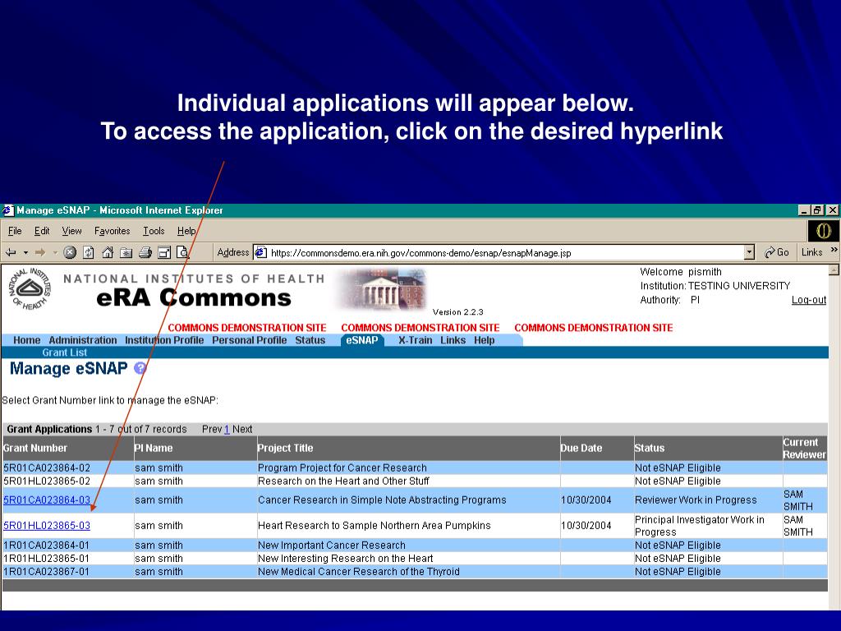Image resolution: width=841 pixels, height=631 pixels.
Task: Click the Refresh page icon
Action: tap(89, 252)
